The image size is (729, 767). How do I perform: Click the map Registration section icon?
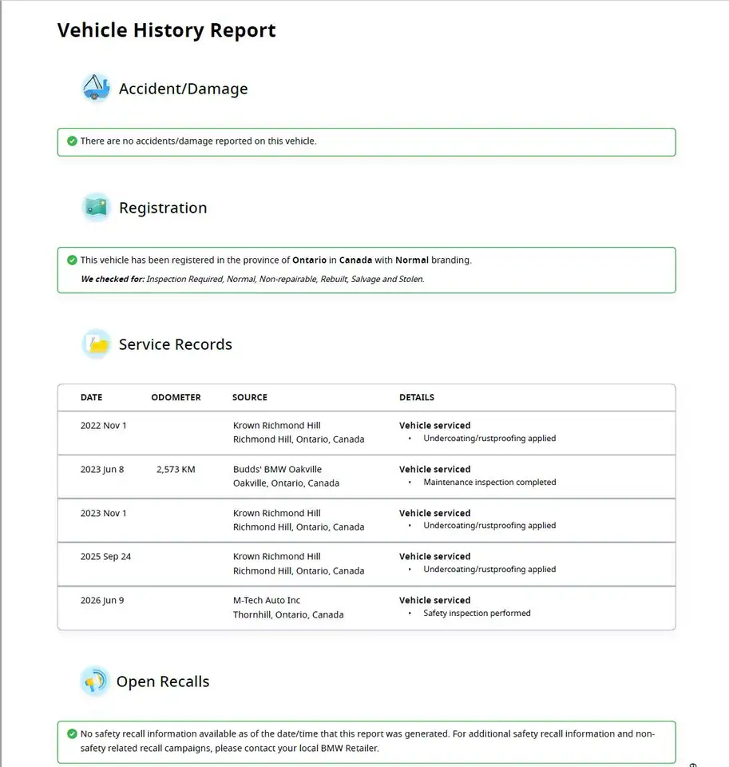point(96,208)
